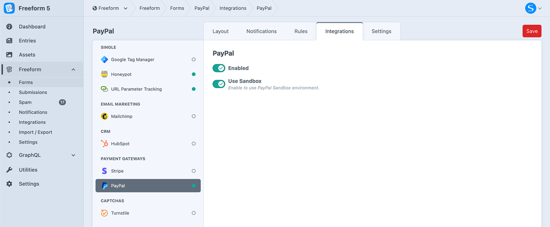The width and height of the screenshot is (550, 227).
Task: Open the Freeform site dropdown in breadcrumb
Action: point(110,8)
